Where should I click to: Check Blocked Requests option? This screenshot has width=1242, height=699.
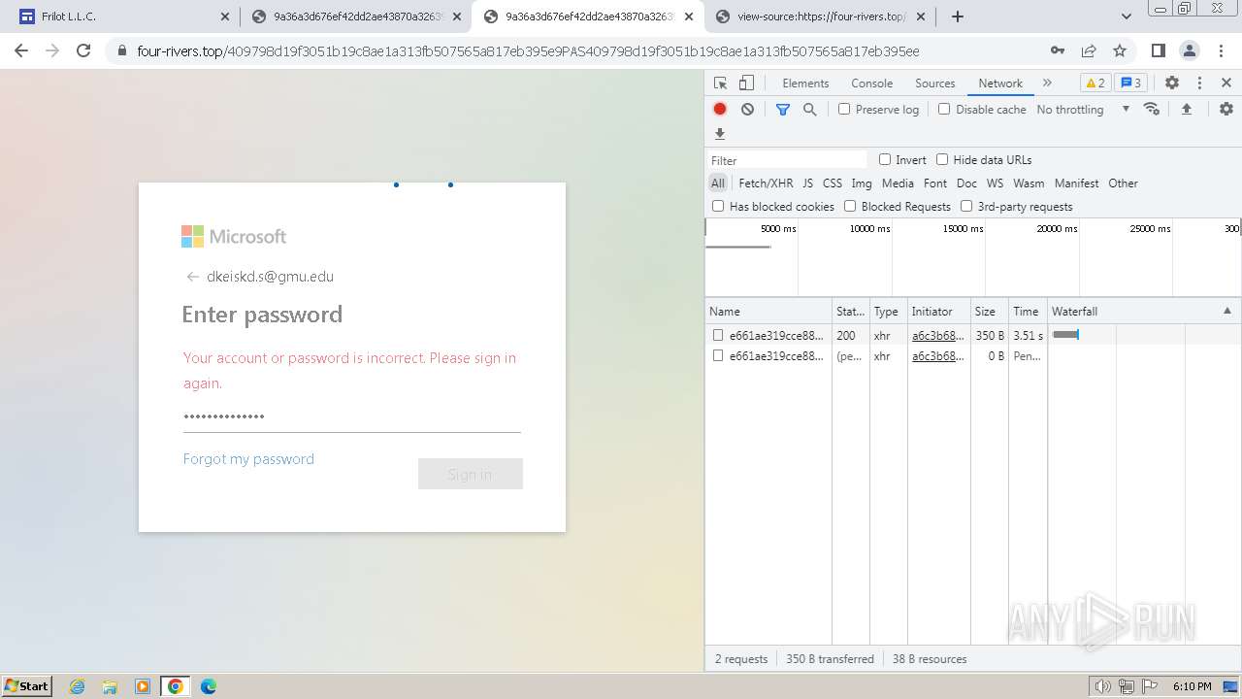(x=850, y=206)
